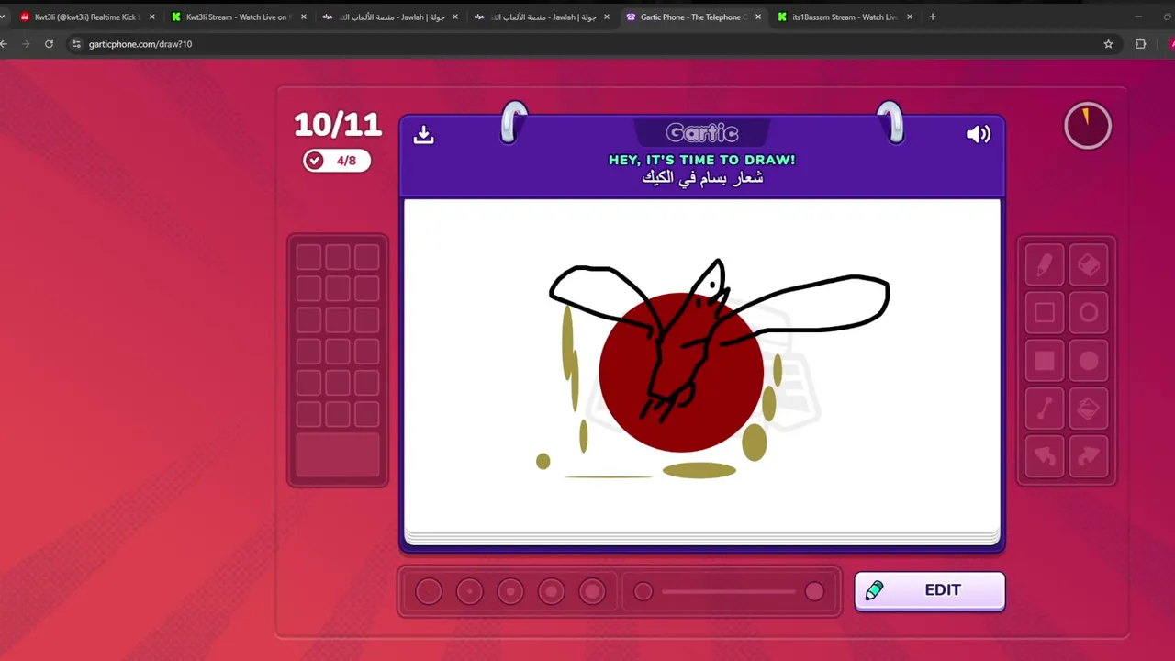The image size is (1175, 661).
Task: Close the its1Bassam Stream tab
Action: (910, 17)
